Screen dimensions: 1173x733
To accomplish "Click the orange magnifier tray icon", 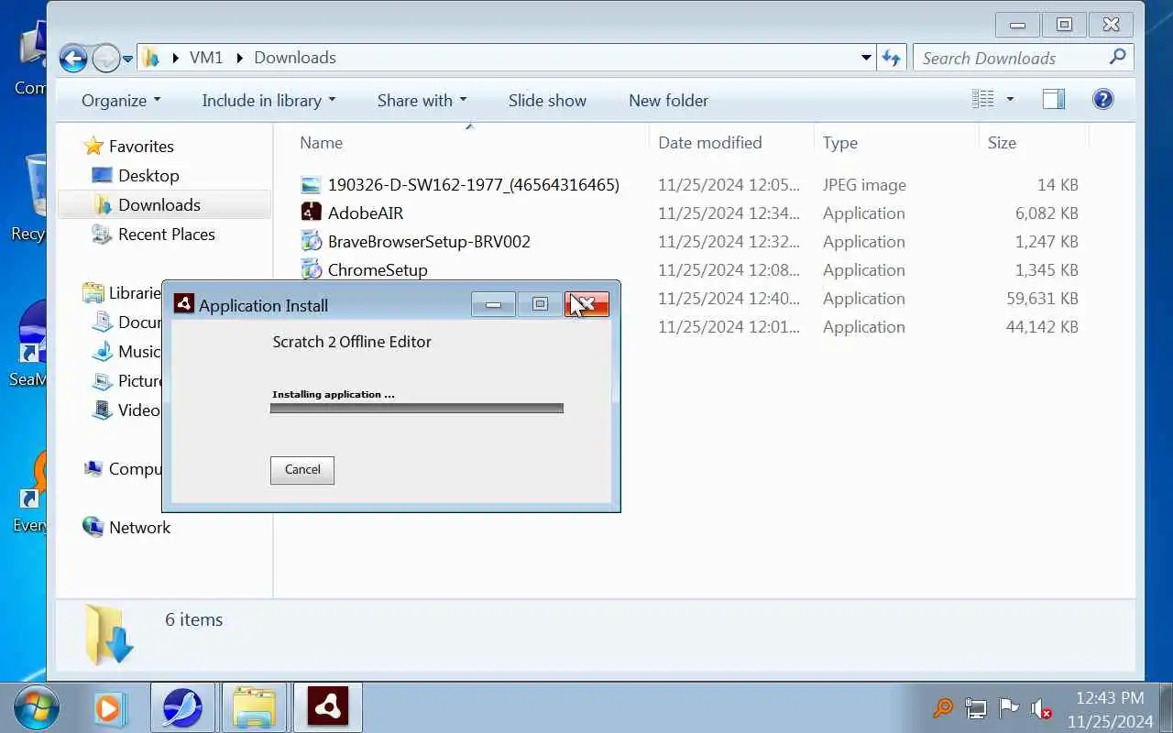I will tap(942, 708).
